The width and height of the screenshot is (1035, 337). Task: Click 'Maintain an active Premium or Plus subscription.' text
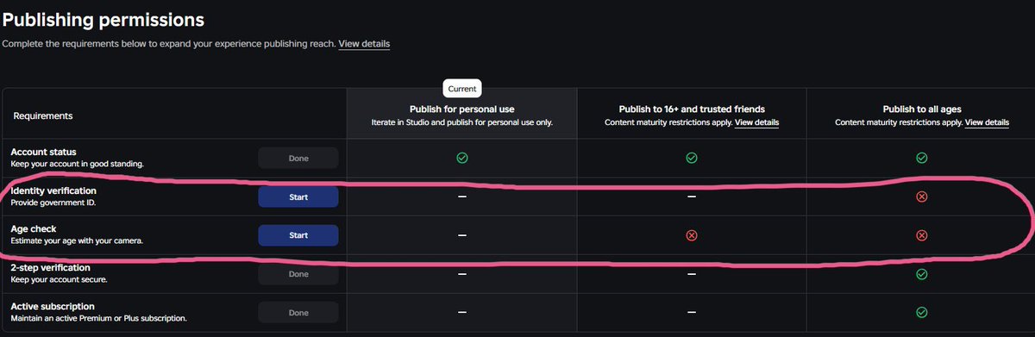98,319
